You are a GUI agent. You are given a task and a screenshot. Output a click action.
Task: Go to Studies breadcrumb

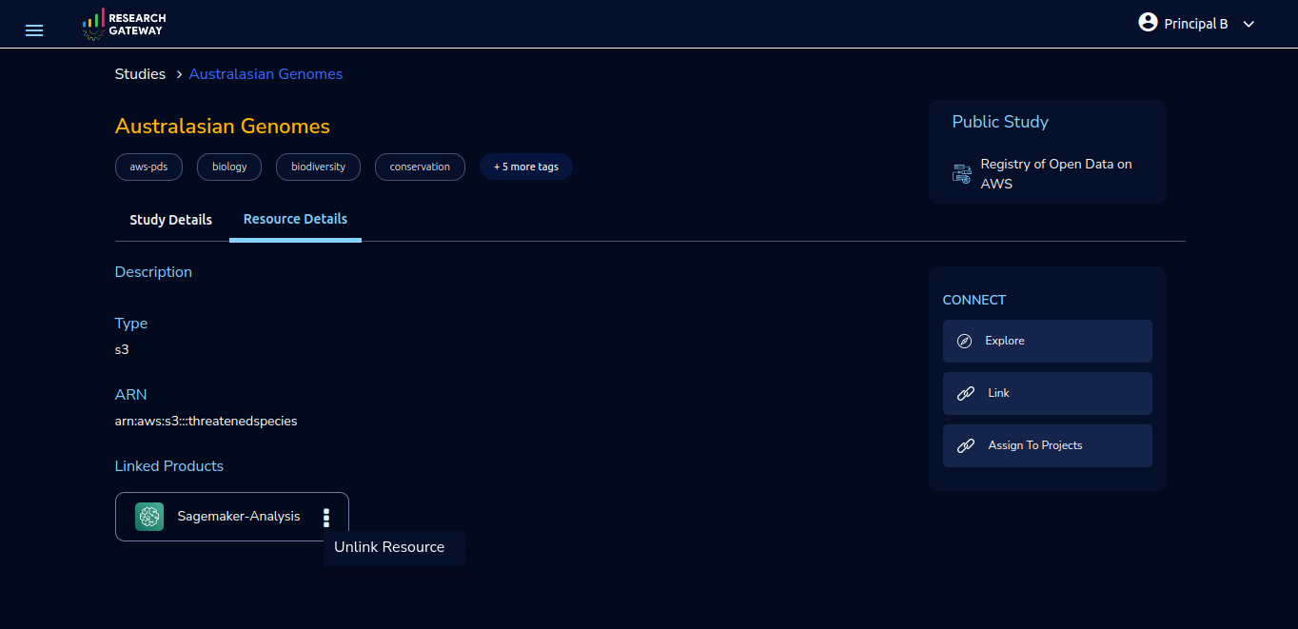[140, 74]
